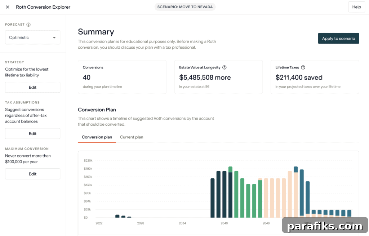Edit the Strategy setting
Image resolution: width=369 pixels, height=236 pixels.
pyautogui.click(x=32, y=87)
